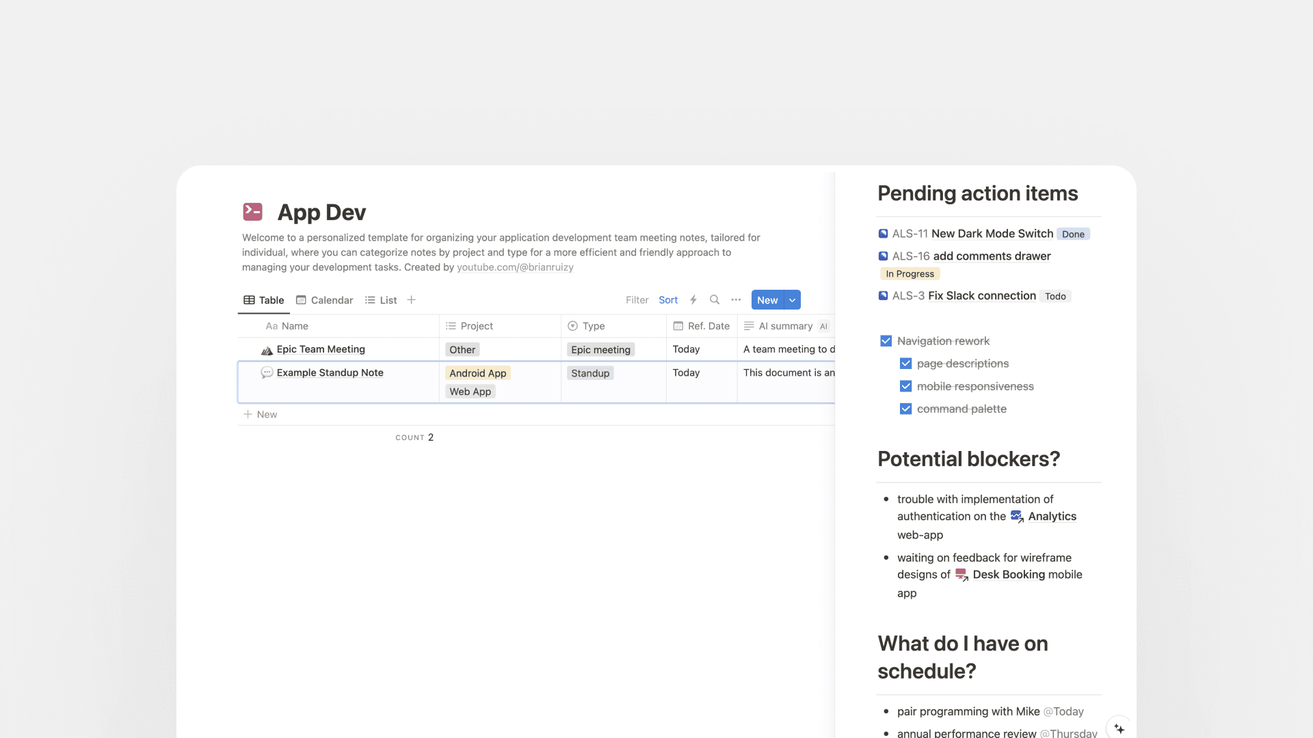Open the youtube.com/@brianruizy link
The height and width of the screenshot is (738, 1313).
tap(515, 267)
